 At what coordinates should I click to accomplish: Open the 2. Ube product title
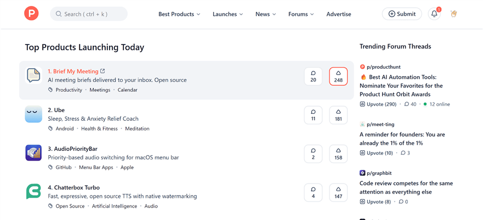[x=56, y=110]
